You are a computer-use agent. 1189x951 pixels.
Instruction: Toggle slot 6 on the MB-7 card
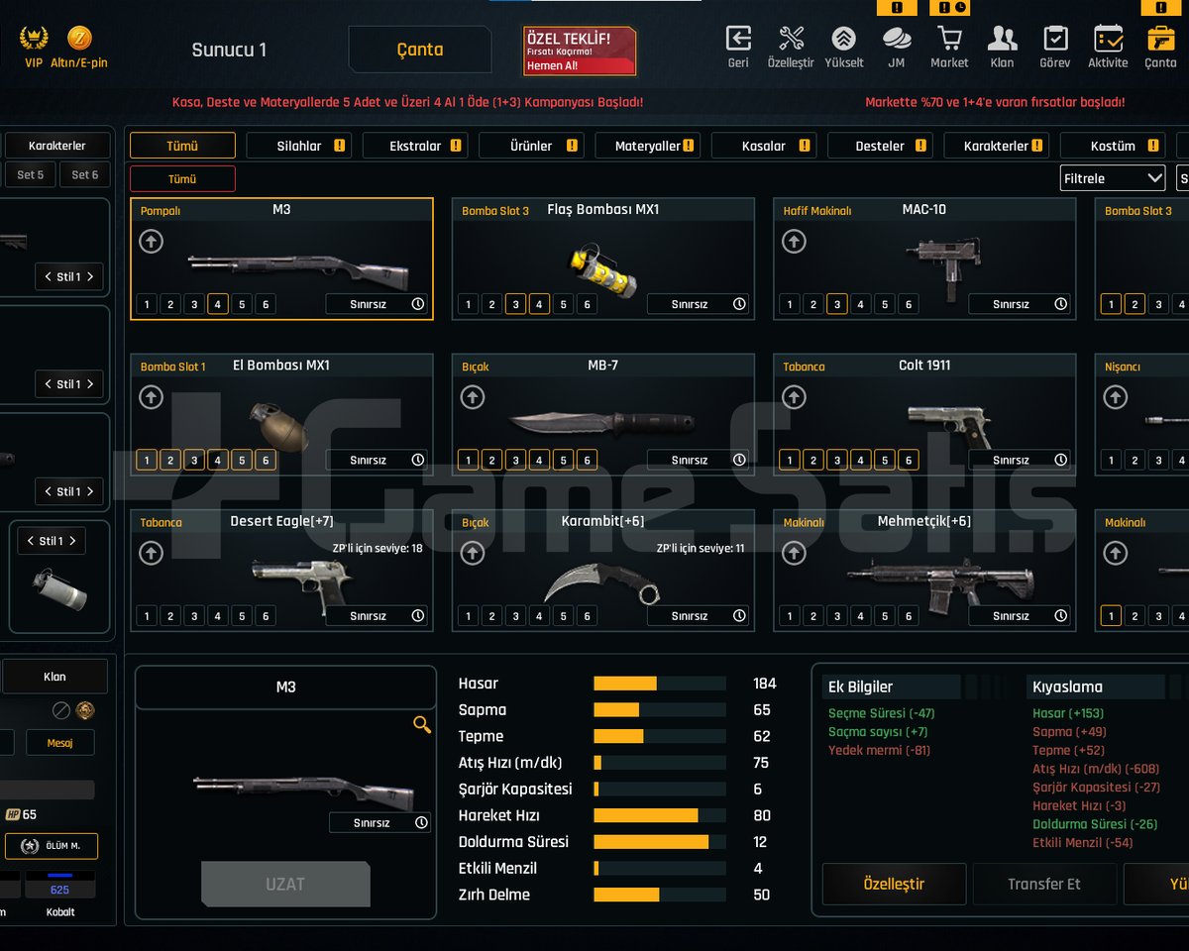click(588, 460)
